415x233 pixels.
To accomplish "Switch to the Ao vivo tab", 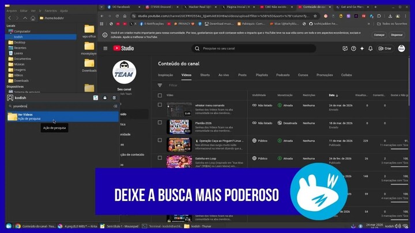I will 224,75.
